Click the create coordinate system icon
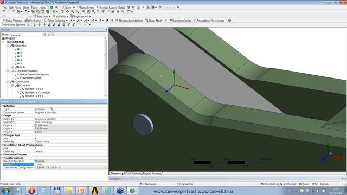347x195 pixels. 28,25
